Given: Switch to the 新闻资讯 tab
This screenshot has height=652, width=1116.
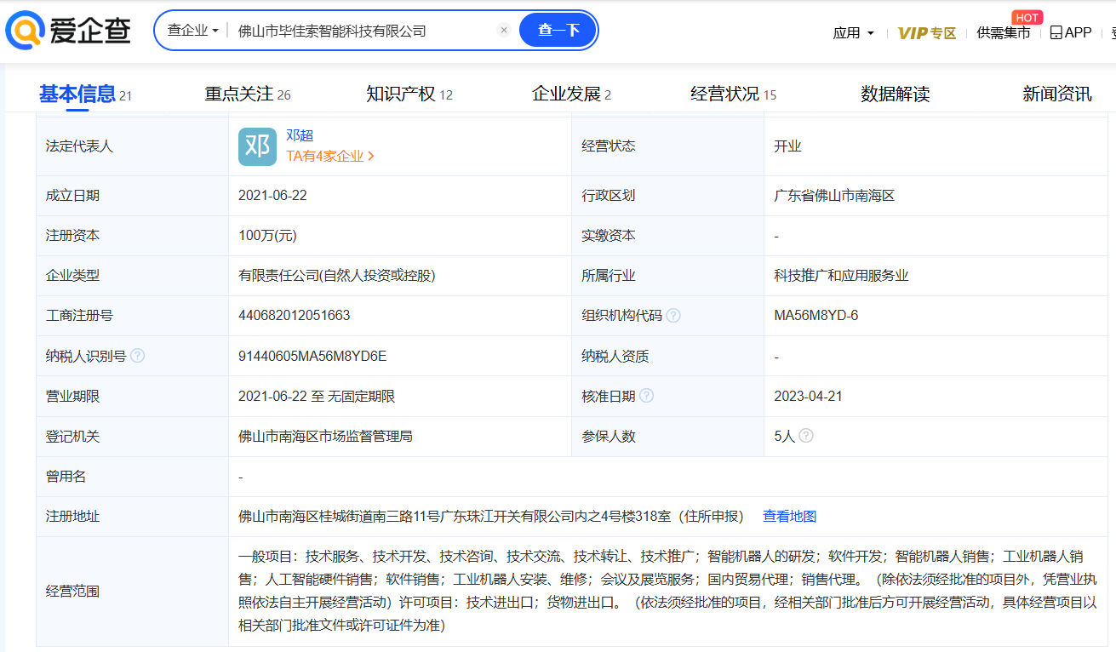Looking at the screenshot, I should tap(1057, 94).
